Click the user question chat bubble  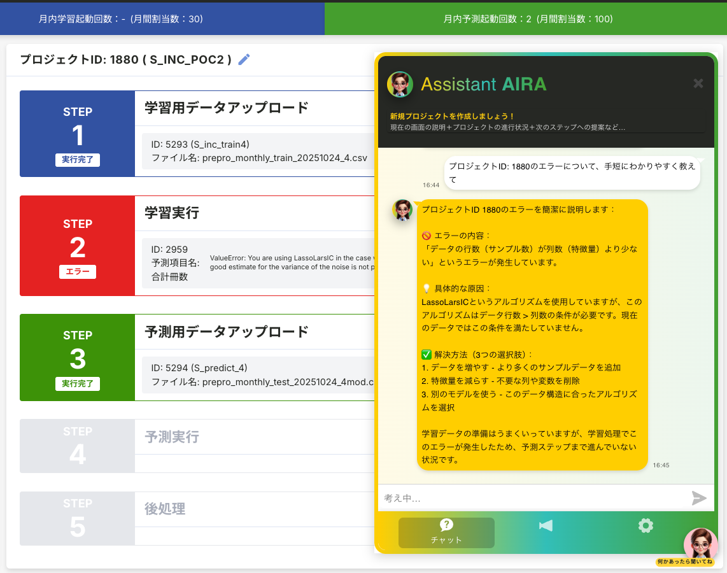pos(572,173)
